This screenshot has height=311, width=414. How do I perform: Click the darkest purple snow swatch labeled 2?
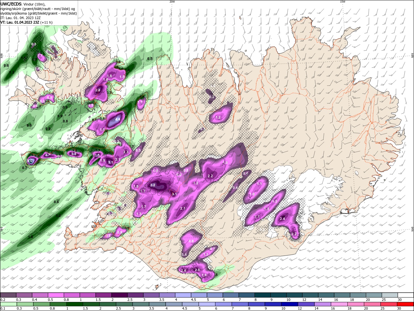[x=119, y=295]
